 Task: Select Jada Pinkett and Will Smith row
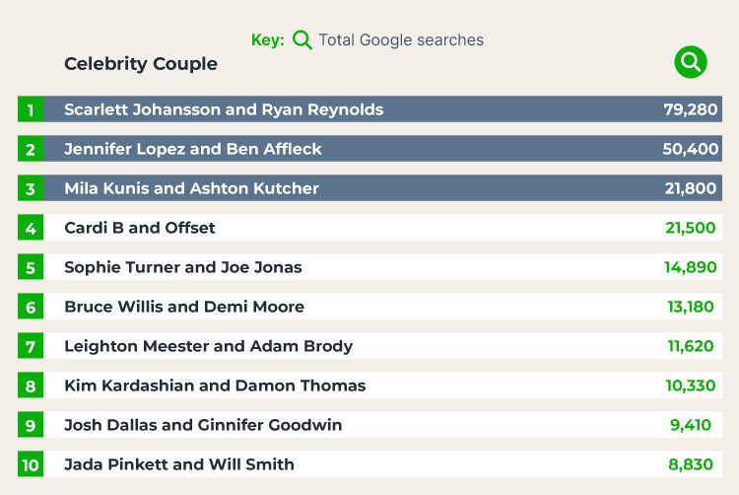coord(369,464)
